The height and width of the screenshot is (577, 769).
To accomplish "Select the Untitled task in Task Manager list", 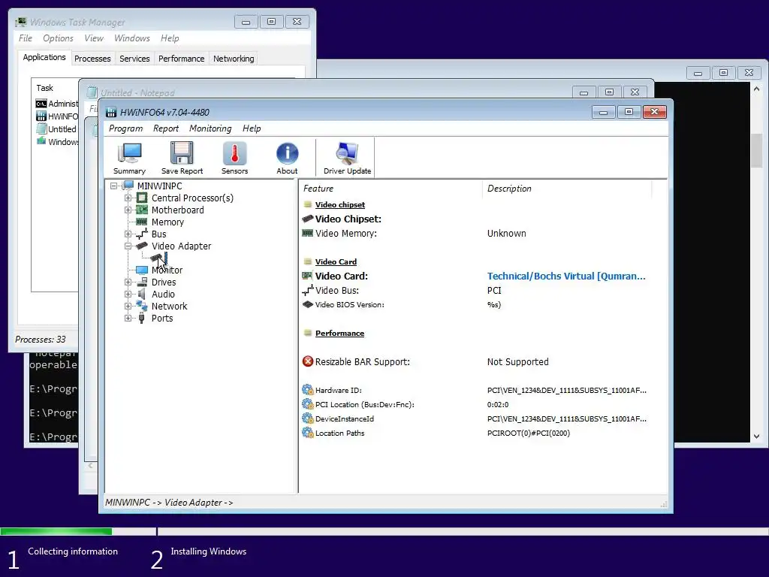I will pyautogui.click(x=56, y=129).
